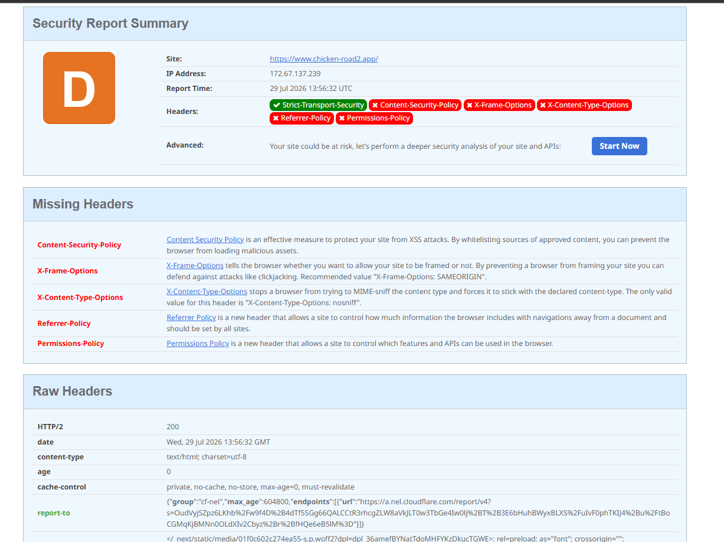Click the X-Content-Type-Options red header badge
This screenshot has height=542, width=724.
pos(584,105)
